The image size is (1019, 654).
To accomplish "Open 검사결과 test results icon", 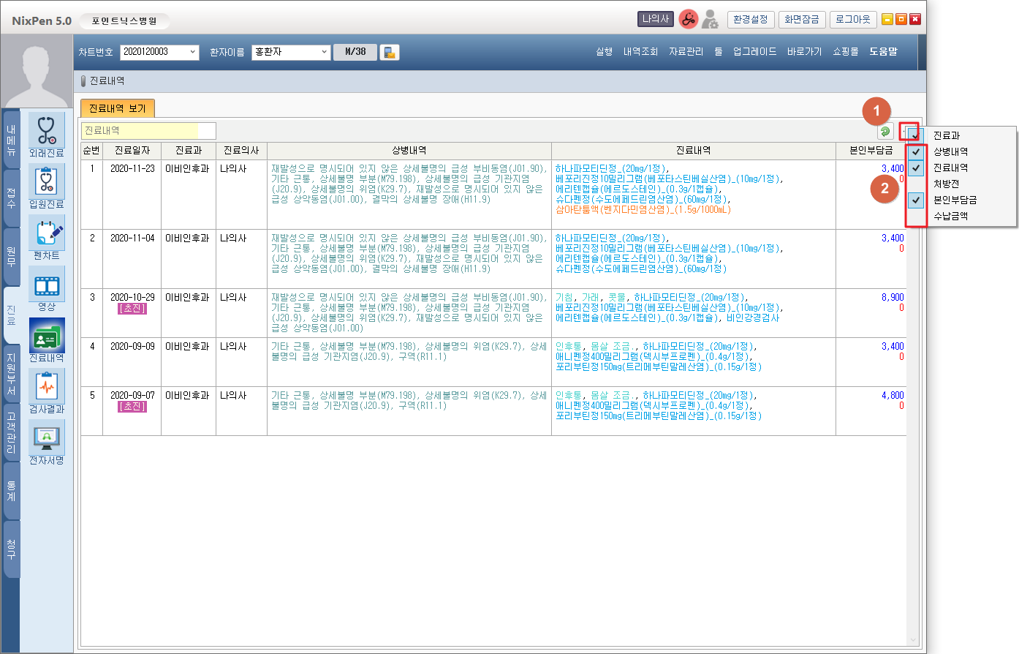I will 46,388.
